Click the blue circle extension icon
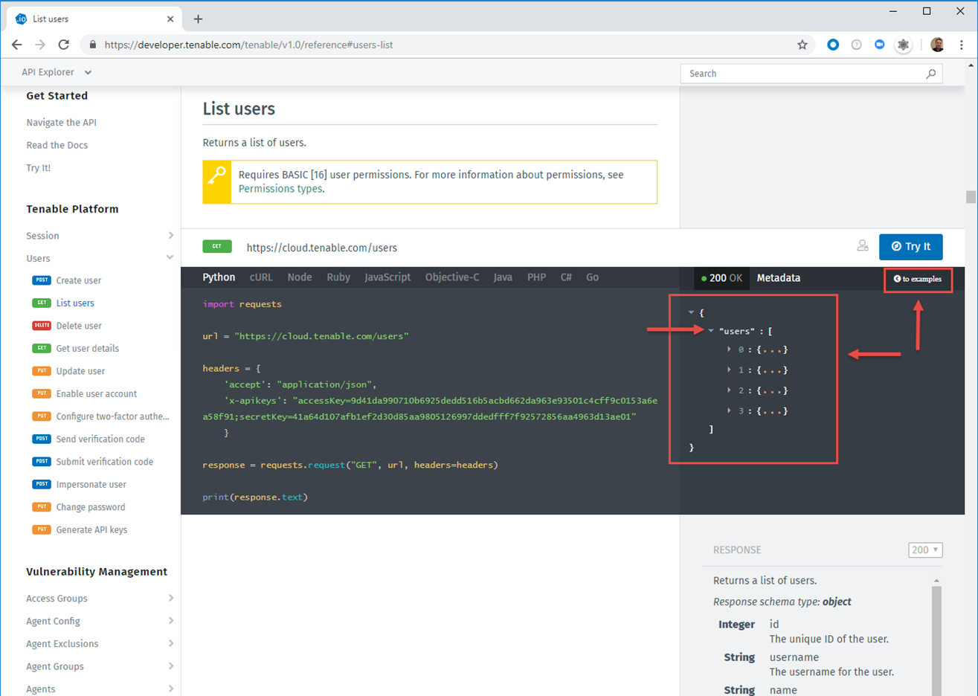Viewport: 978px width, 696px height. (833, 45)
